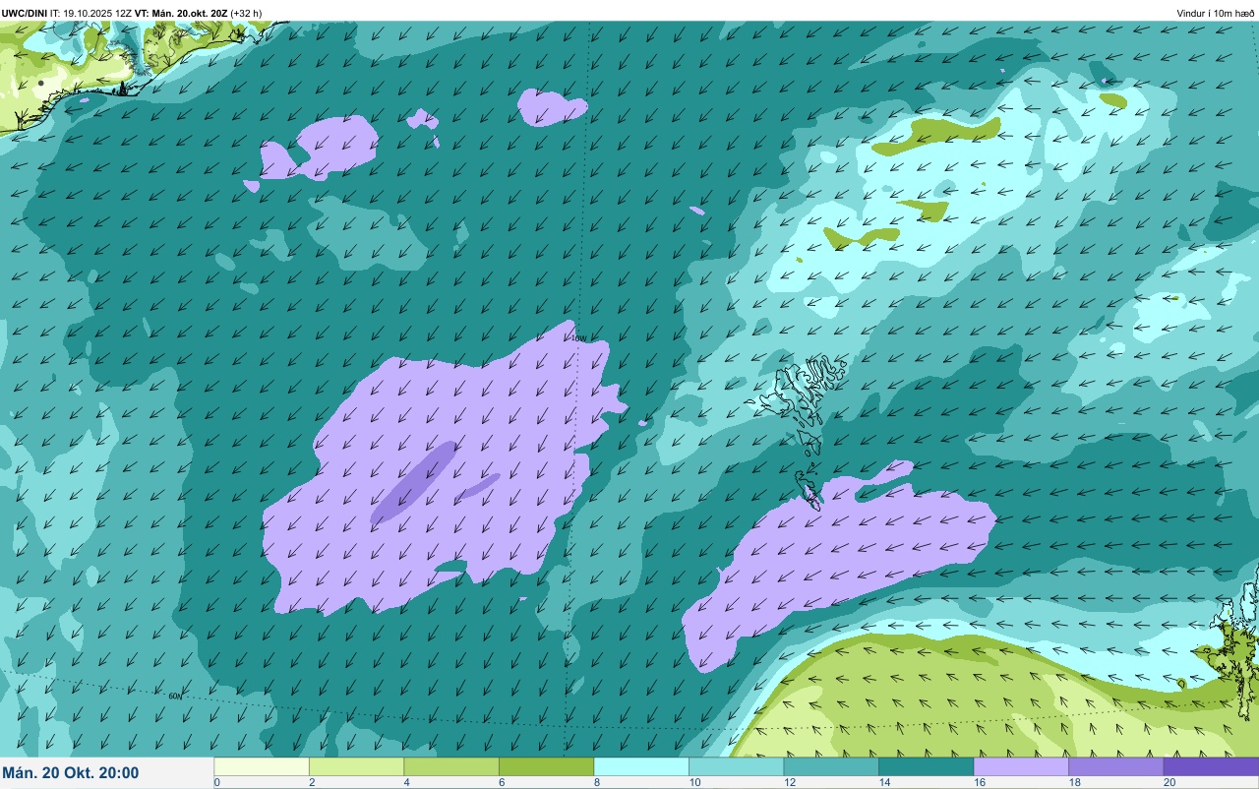The image size is (1259, 789).
Task: Click the medium teal 12–14 legend swatch
Action: 831,766
